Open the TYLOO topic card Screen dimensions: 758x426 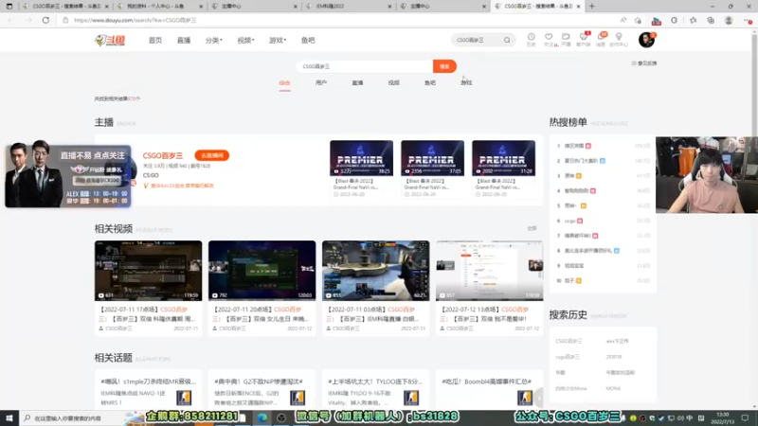pos(375,391)
